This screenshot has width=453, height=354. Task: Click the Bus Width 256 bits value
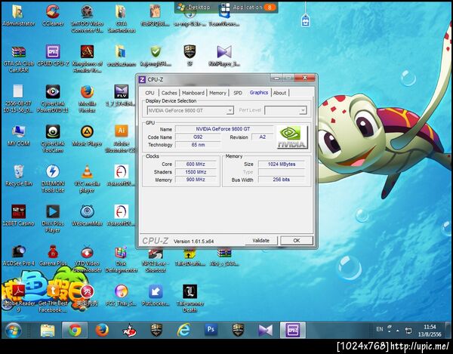[x=282, y=180]
